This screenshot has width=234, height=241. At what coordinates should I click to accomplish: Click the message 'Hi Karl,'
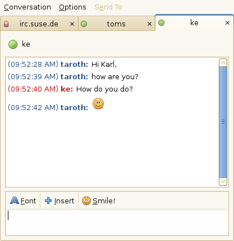click(104, 65)
